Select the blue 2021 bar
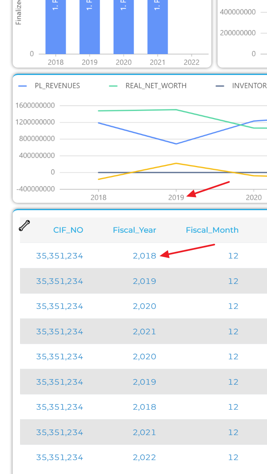The width and height of the screenshot is (267, 474). pyautogui.click(x=157, y=27)
